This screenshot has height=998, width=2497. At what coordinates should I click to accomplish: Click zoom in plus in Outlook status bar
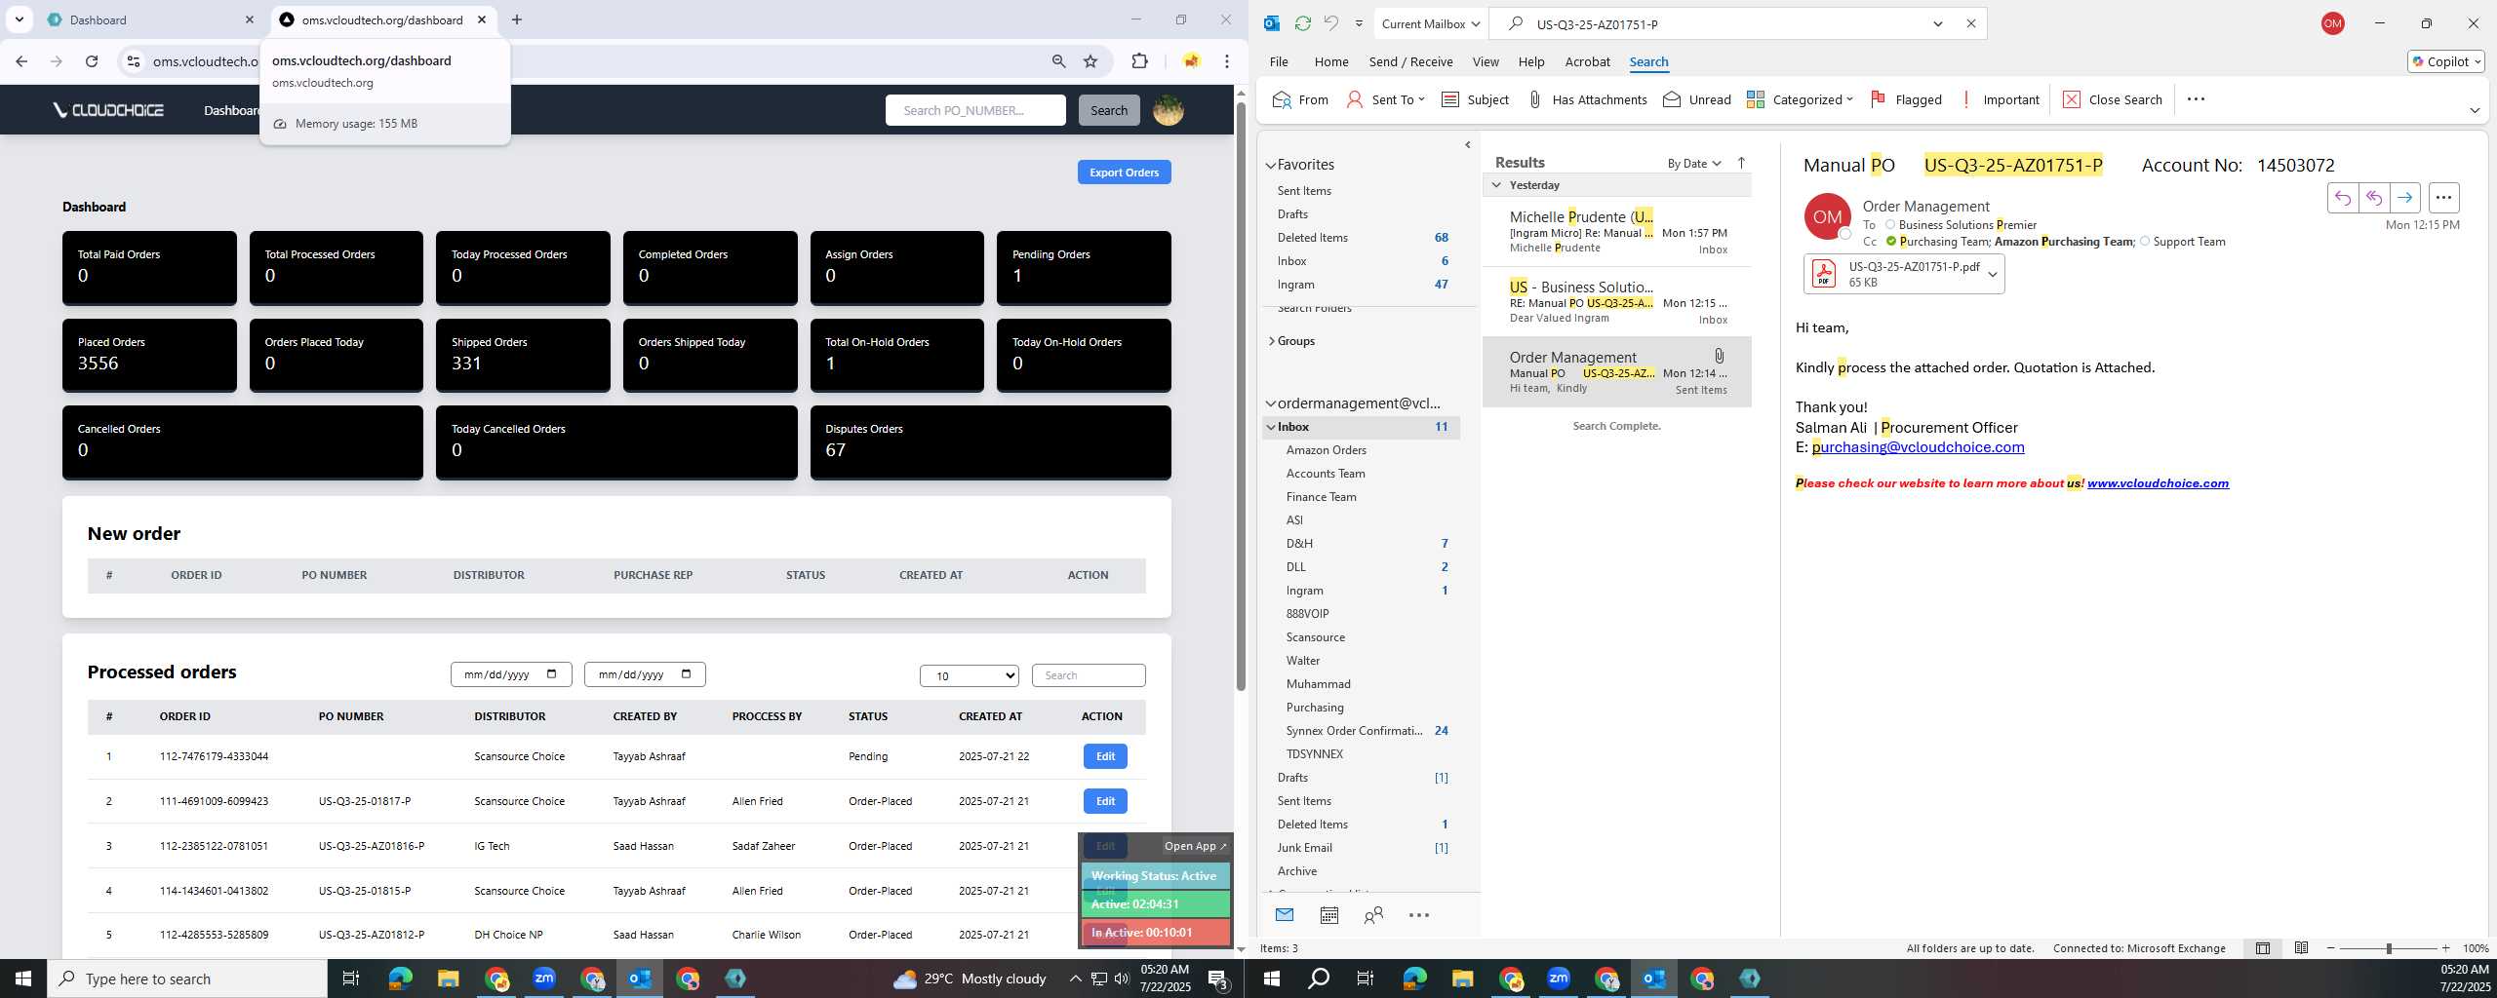pos(2445,948)
